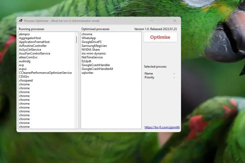
Task: Click the Process Optimiser title bar app icon
Action: (x=21, y=21)
